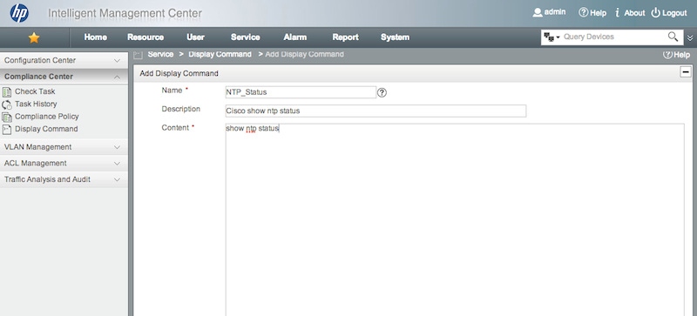Click inside the Content text area
Screen dimensions: 697x316
click(x=455, y=219)
